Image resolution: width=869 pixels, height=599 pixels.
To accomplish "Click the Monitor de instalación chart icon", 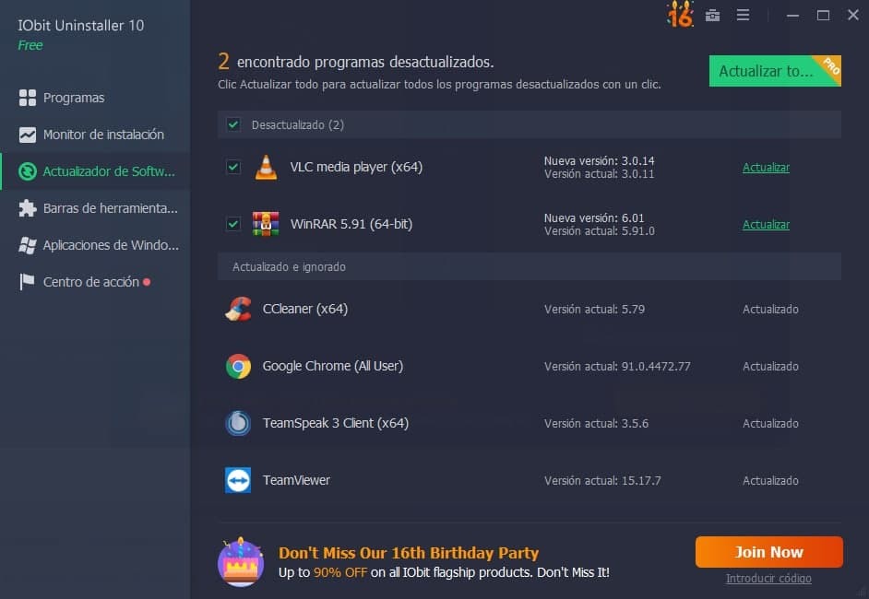I will tap(27, 135).
